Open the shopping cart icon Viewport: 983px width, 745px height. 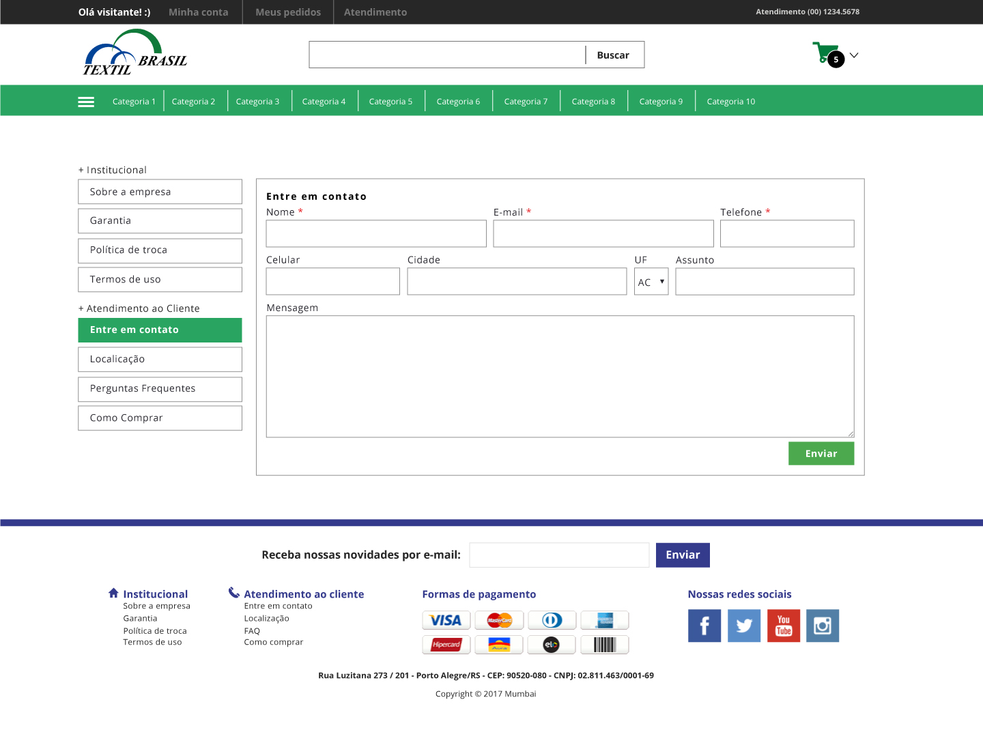coord(826,53)
